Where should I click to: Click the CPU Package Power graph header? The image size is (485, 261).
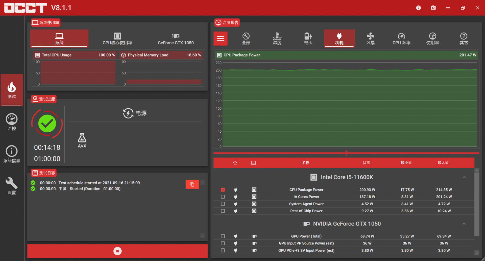pyautogui.click(x=346, y=55)
